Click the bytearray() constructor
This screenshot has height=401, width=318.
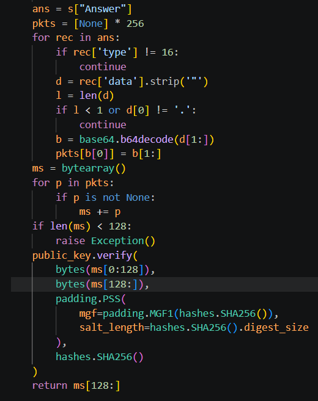click(x=94, y=168)
